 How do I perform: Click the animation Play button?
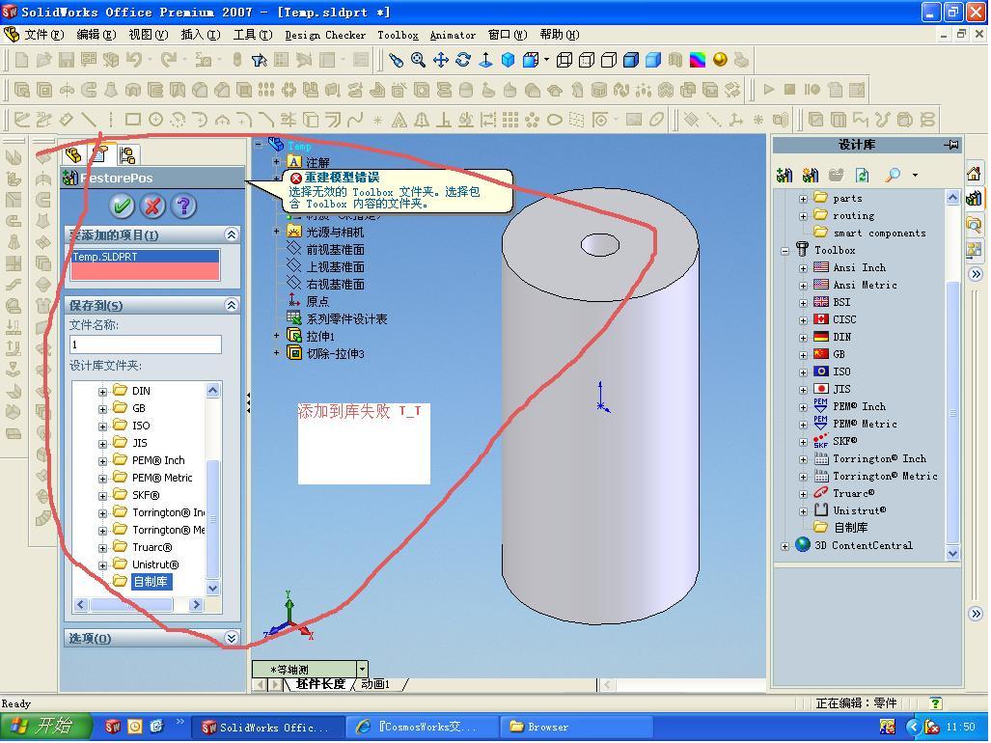[x=768, y=90]
